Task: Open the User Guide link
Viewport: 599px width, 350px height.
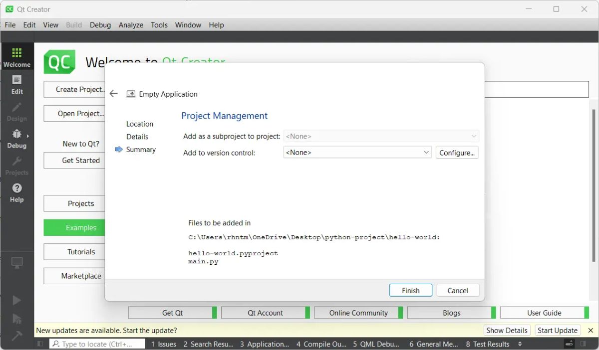Action: (x=544, y=313)
